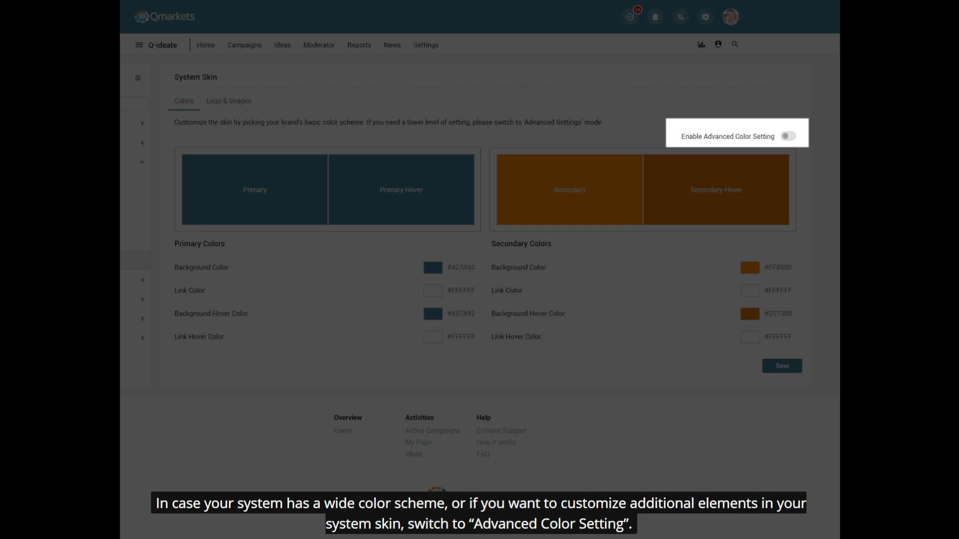Enable Advanced Color Setting toggle
This screenshot has height=539, width=959.
point(788,136)
